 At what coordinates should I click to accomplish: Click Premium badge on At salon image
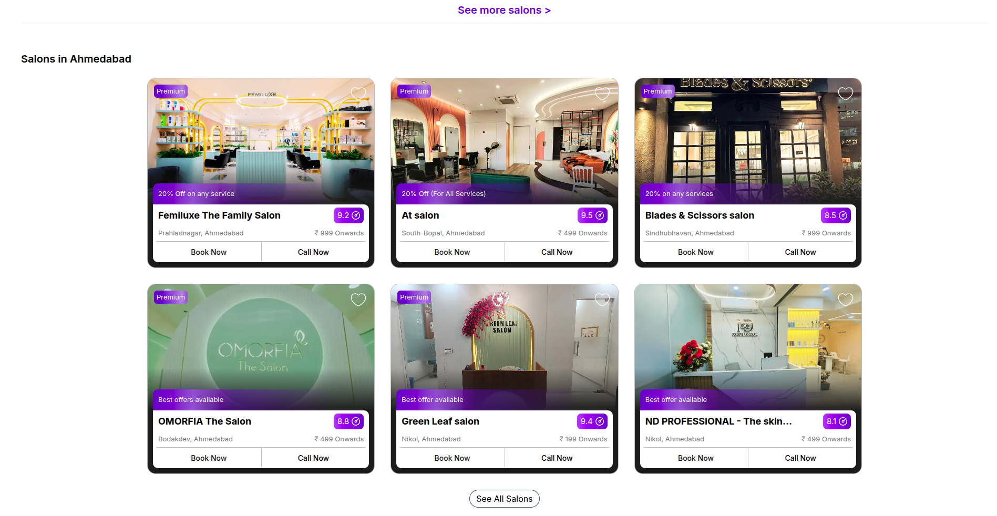click(414, 91)
